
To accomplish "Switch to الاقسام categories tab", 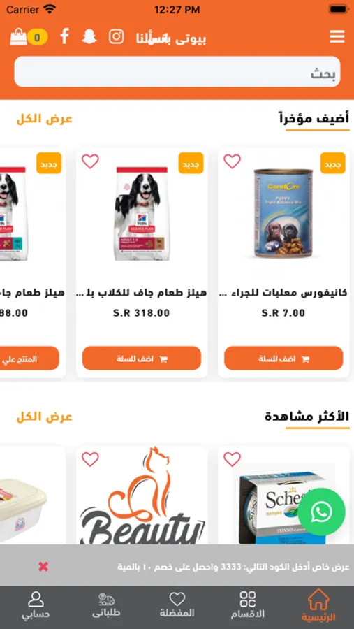I will (x=248, y=605).
